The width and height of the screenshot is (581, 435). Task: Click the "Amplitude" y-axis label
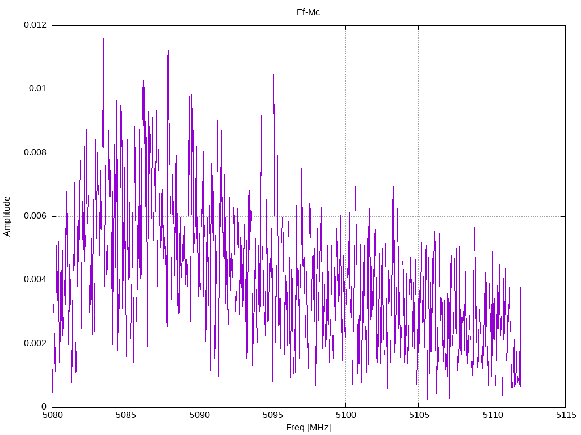pyautogui.click(x=7, y=216)
